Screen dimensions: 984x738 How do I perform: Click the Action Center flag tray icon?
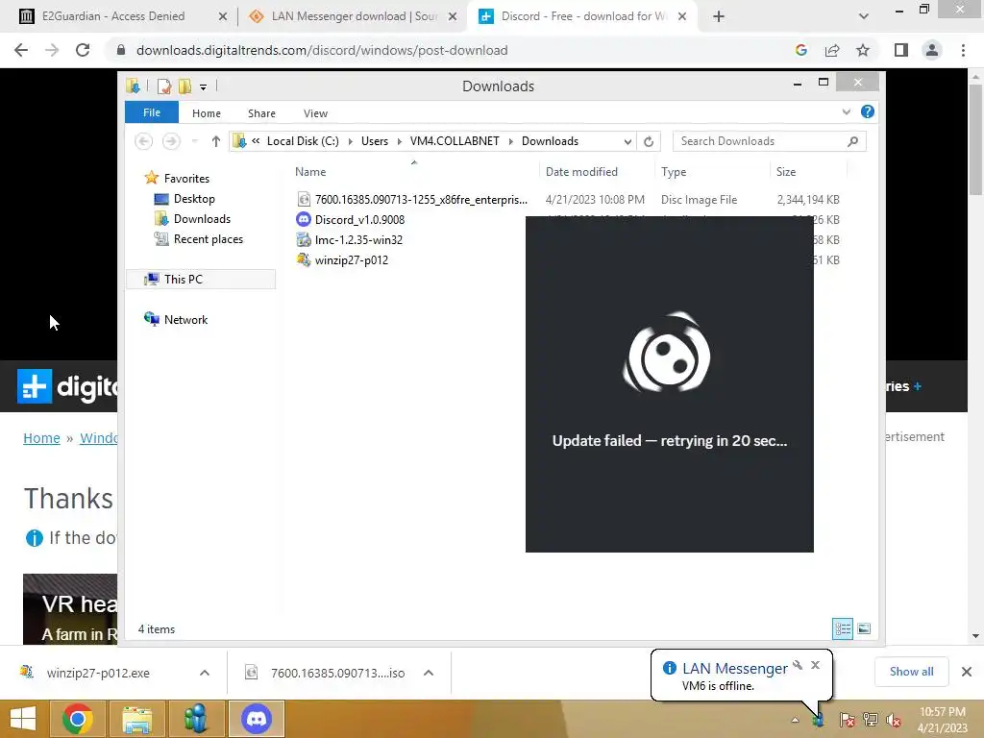[x=847, y=720]
